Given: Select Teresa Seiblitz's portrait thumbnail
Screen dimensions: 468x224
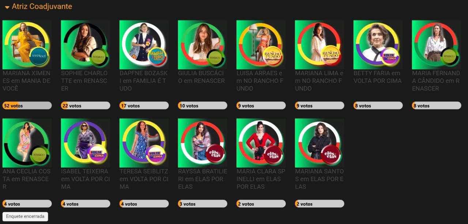Looking at the screenshot, I should pyautogui.click(x=144, y=143).
